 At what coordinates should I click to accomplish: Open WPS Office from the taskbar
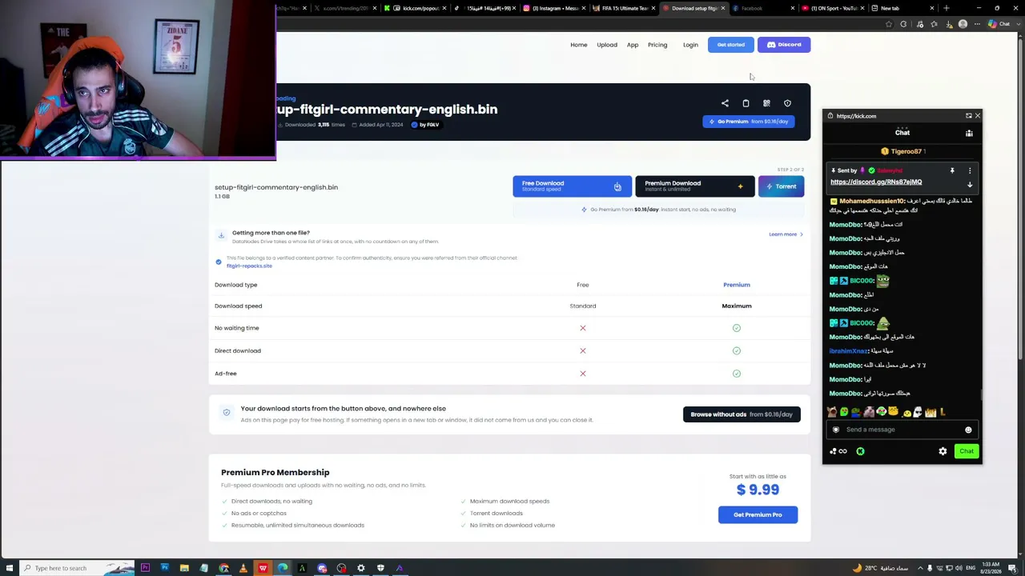click(x=263, y=568)
